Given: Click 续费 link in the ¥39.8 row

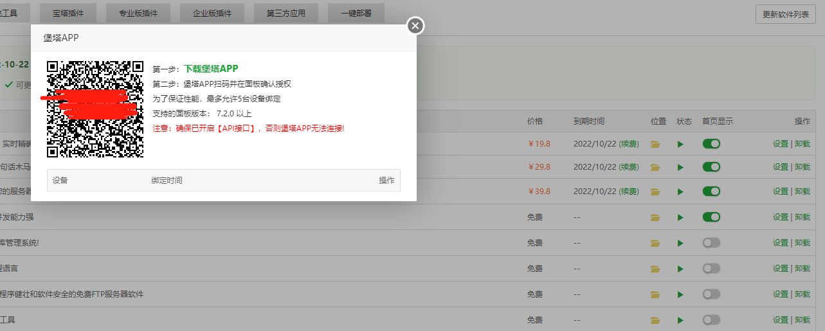Looking at the screenshot, I should point(629,192).
